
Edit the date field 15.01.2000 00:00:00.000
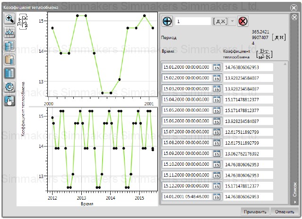(x=187, y=67)
